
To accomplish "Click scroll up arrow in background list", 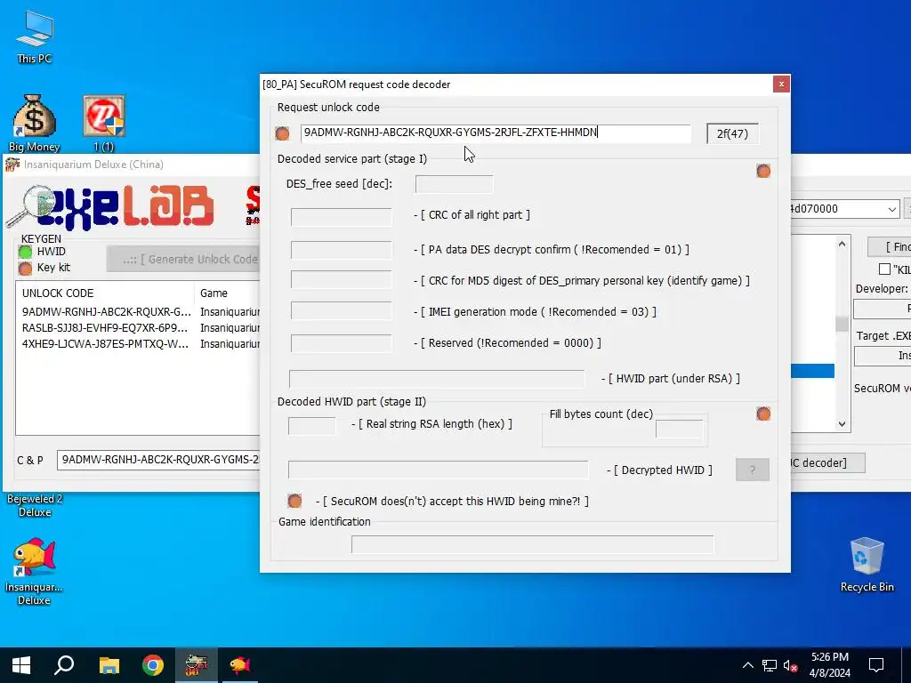I will (842, 244).
